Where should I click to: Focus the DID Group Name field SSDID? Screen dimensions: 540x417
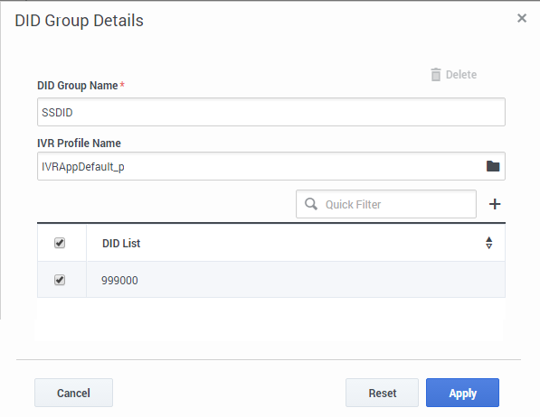pyautogui.click(x=271, y=112)
